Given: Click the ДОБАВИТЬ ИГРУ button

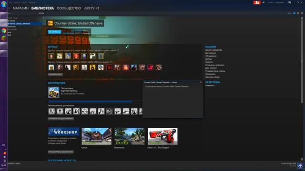Looking at the screenshot, I should pyautogui.click(x=14, y=163).
